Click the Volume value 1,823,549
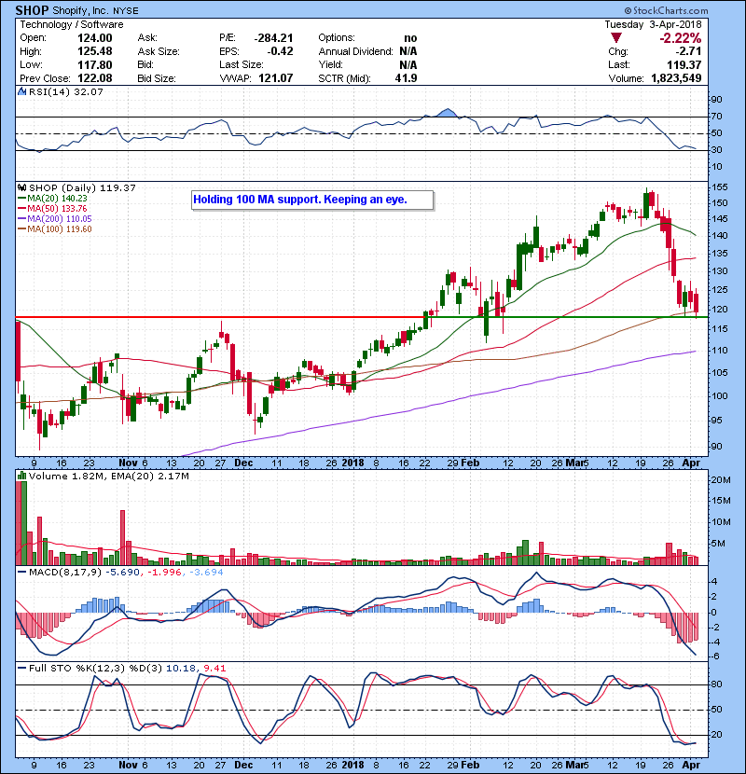The image size is (746, 774). coord(676,78)
